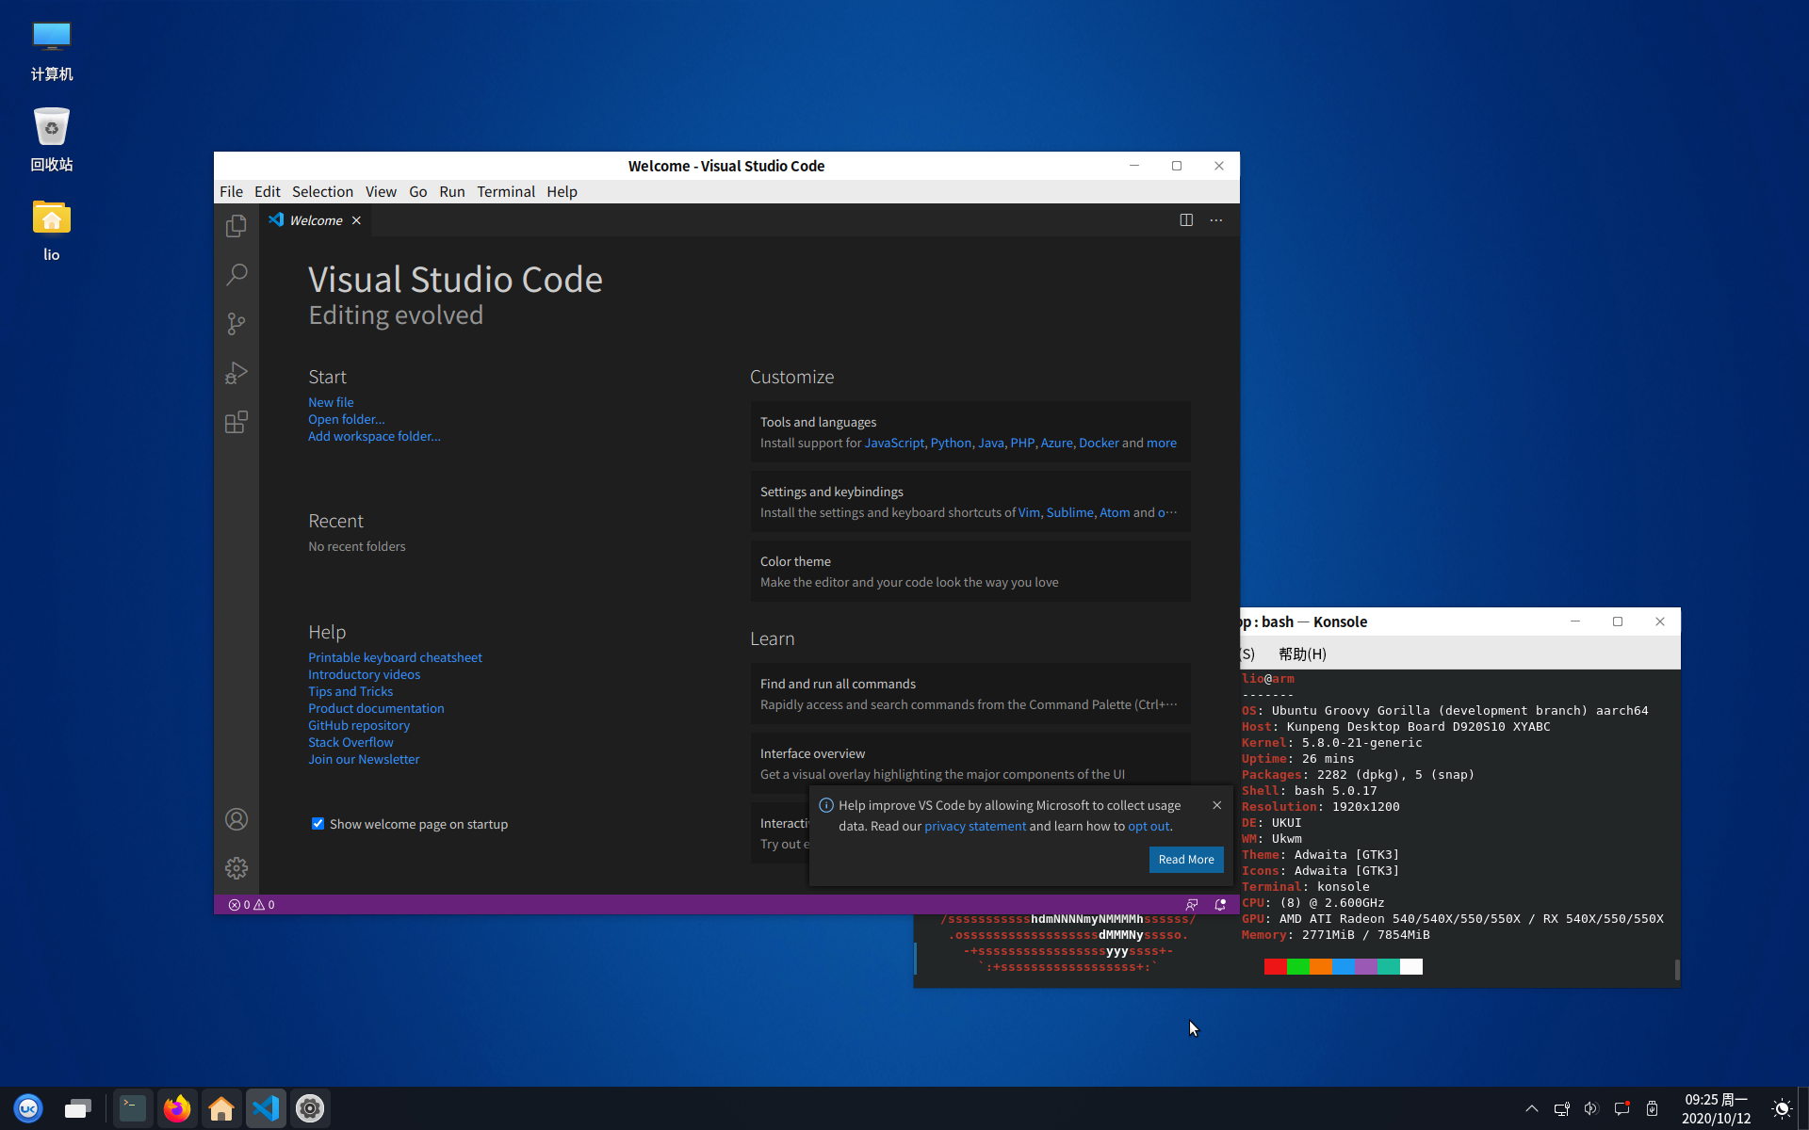Open the Accounts menu icon
The image size is (1809, 1130).
pos(236,819)
